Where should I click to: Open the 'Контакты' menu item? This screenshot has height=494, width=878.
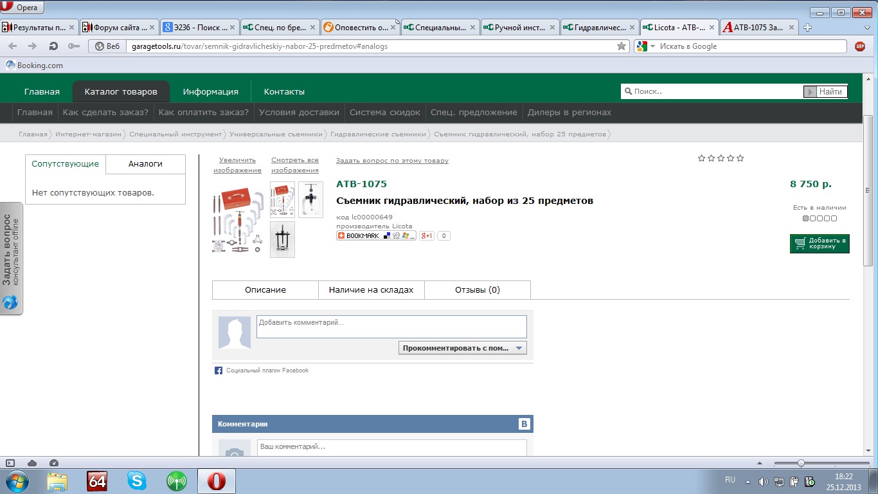(284, 91)
